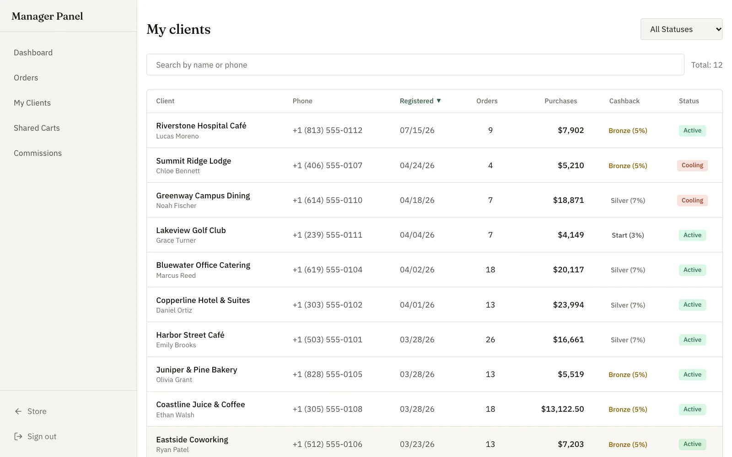Click the sort arrow beside Registered
Image resolution: width=732 pixels, height=457 pixels.
439,101
